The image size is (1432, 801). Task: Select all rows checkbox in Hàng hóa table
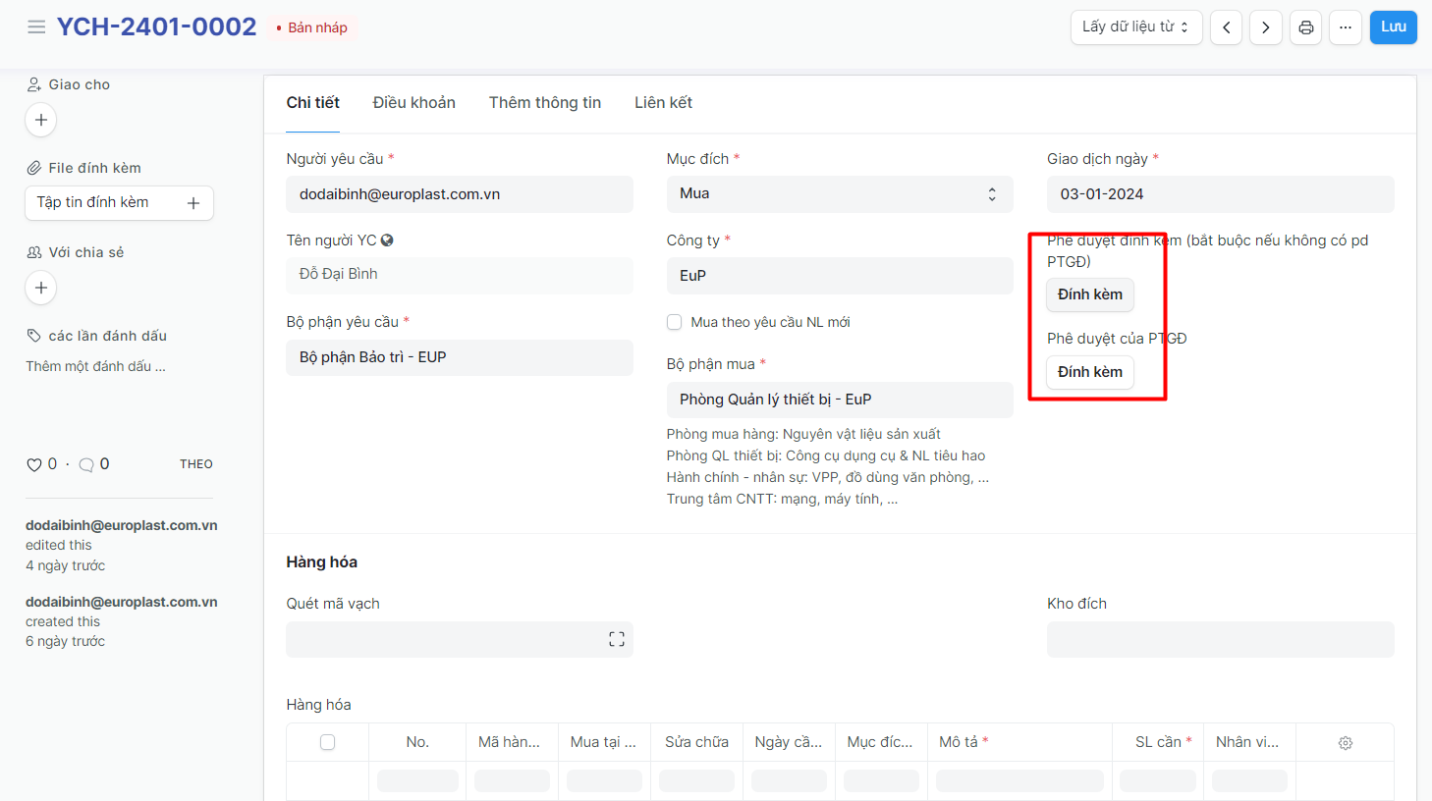pyautogui.click(x=327, y=742)
